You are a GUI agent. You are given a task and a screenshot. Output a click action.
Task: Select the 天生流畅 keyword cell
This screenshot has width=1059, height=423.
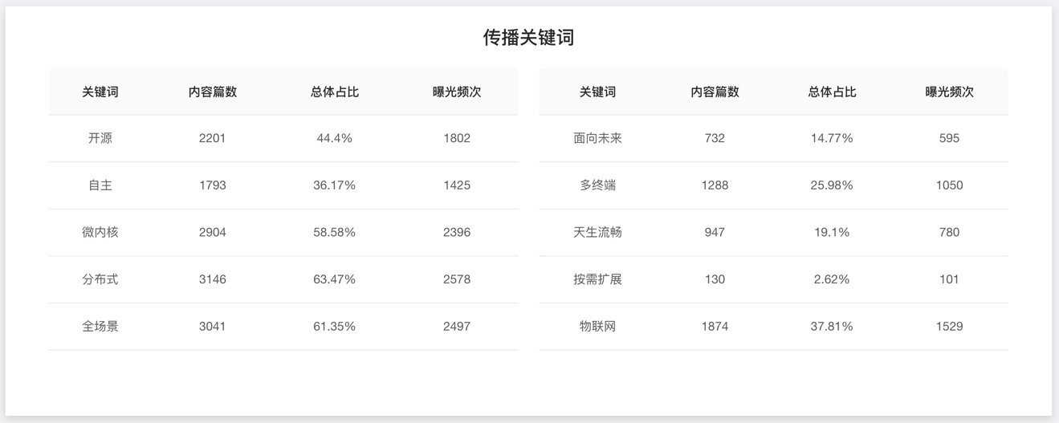(597, 232)
